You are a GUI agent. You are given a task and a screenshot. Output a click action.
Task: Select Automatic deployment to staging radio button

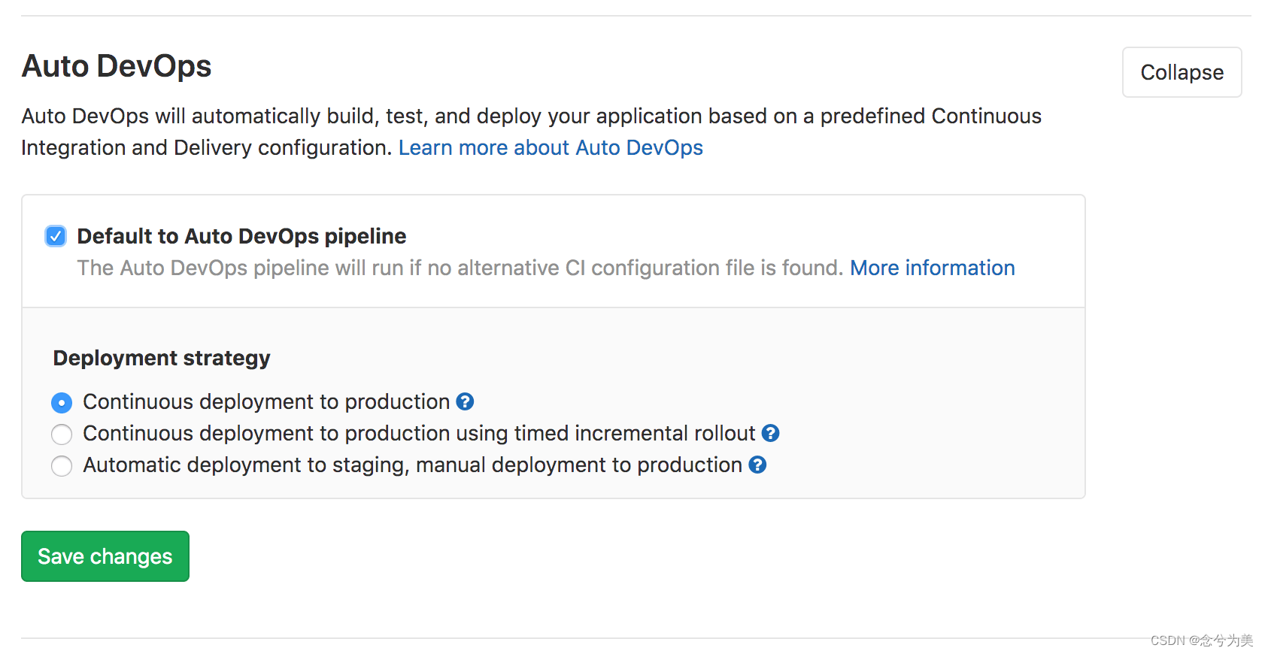62,466
